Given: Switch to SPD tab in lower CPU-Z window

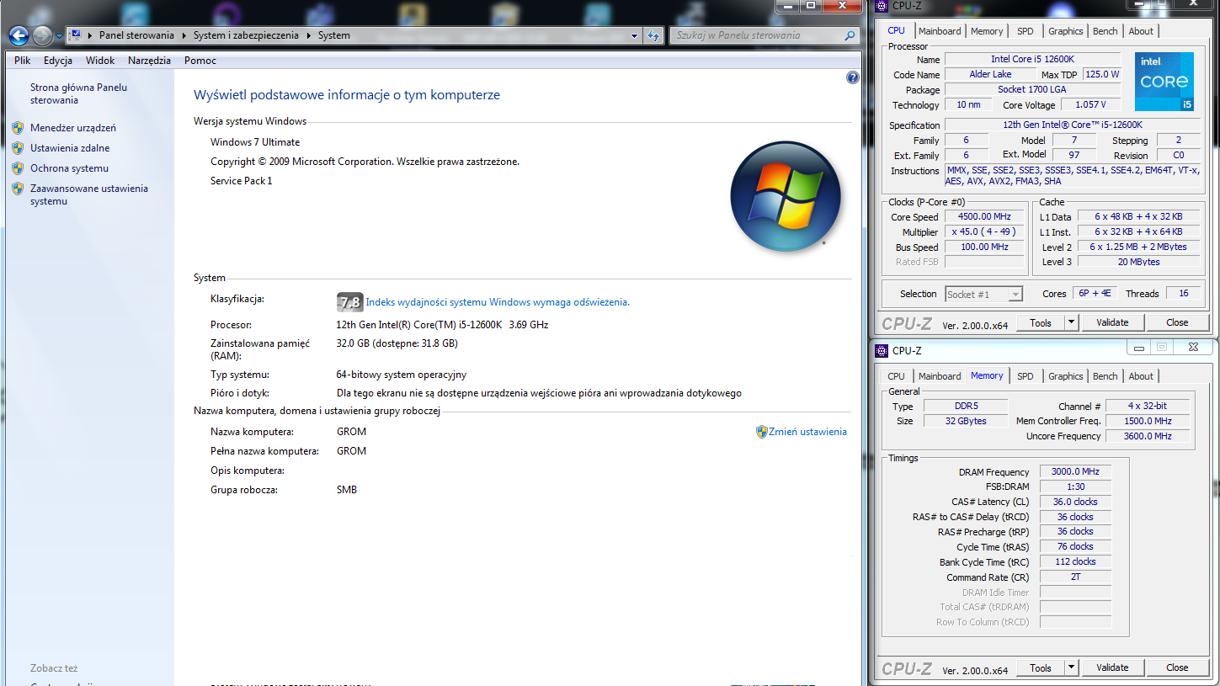Looking at the screenshot, I should [1025, 376].
